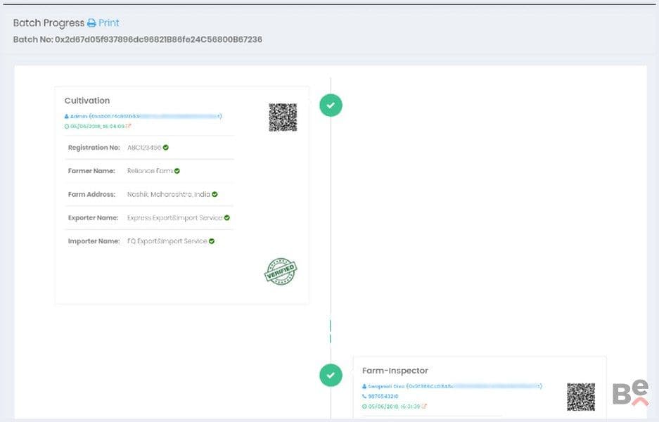The image size is (659, 422).
Task: Click the green check after FQ Export&Import Service
Action: pos(212,241)
